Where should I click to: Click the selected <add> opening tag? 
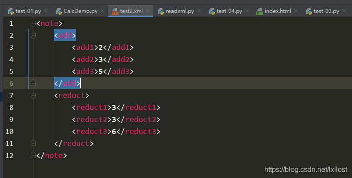click(65, 35)
